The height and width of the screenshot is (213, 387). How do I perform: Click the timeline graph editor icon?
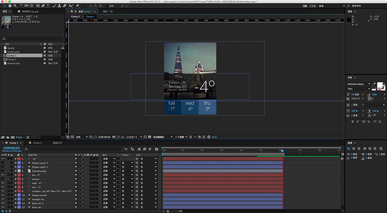[x=157, y=149]
